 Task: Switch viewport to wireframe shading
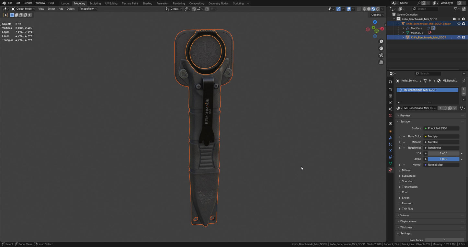click(x=364, y=9)
